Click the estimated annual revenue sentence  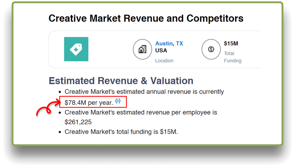(144, 92)
